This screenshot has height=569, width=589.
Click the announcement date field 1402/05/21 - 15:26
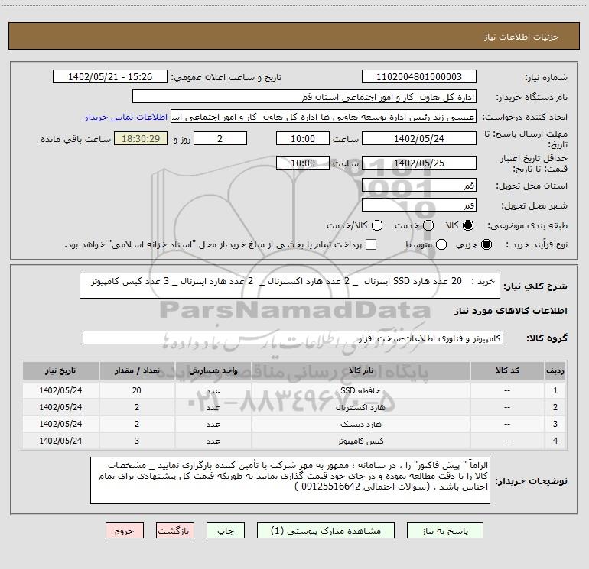tap(110, 77)
